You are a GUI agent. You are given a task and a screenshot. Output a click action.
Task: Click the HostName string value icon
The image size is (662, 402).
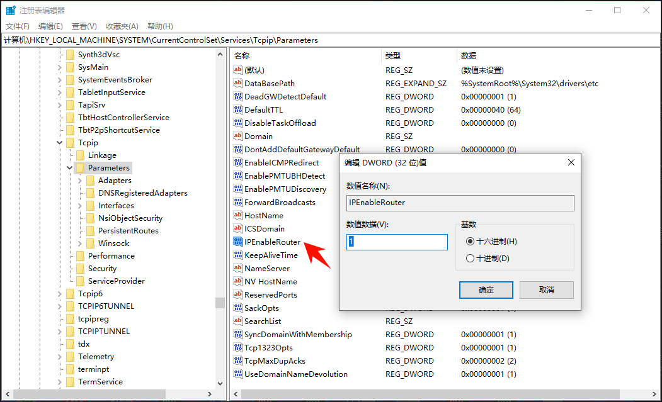coord(238,215)
